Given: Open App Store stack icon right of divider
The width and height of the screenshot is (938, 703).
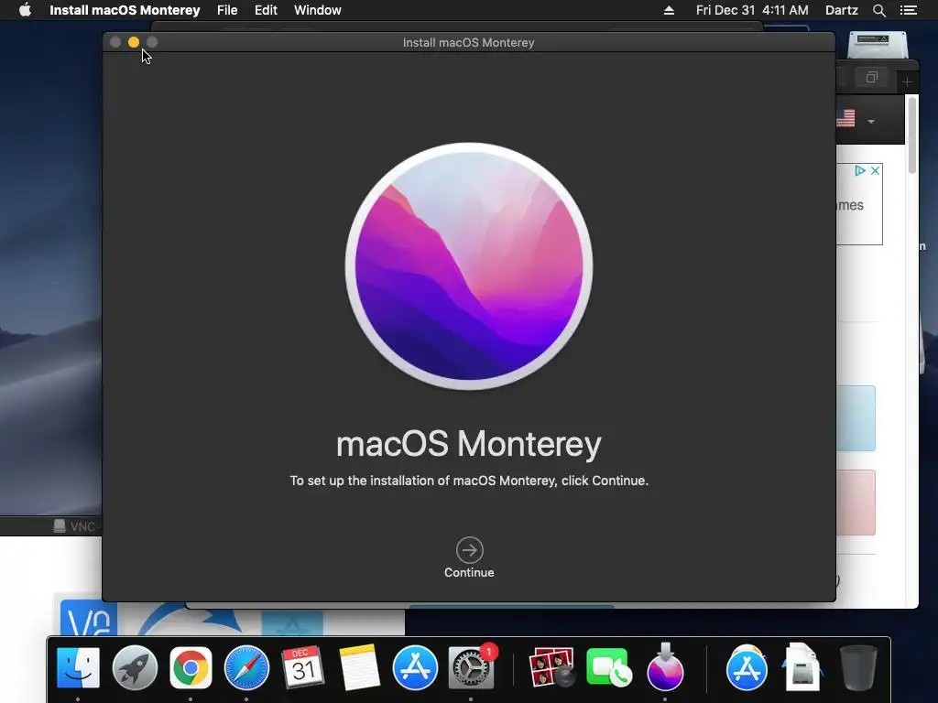Looking at the screenshot, I should pos(746,667).
